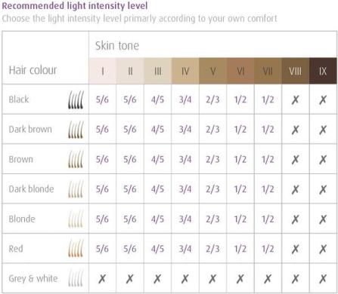Click 2/3 value for Blonde hair, tone V
The height and width of the screenshot is (294, 338).
tap(212, 219)
